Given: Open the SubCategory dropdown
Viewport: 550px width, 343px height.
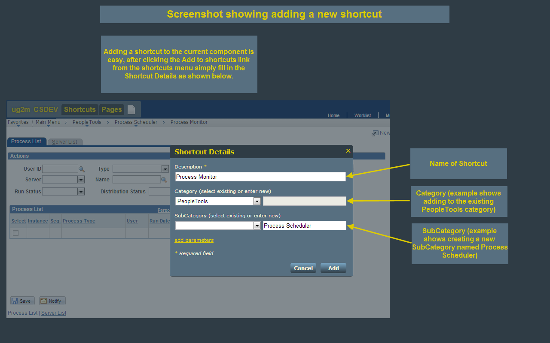Looking at the screenshot, I should 257,225.
